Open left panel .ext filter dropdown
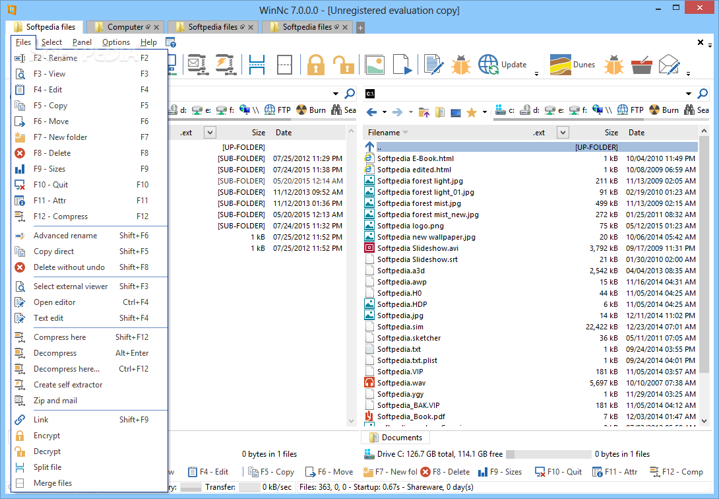 pyautogui.click(x=210, y=133)
